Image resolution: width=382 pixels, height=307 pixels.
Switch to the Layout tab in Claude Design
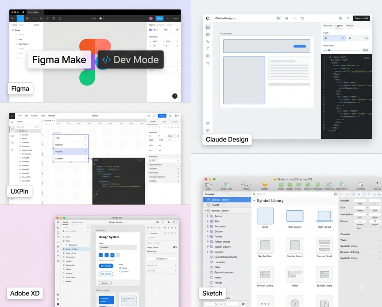[339, 26]
